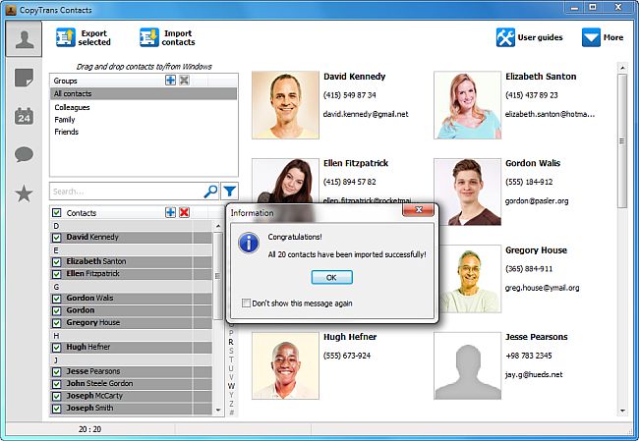
Task: Open the Contacts section in sidebar
Action: pos(24,39)
